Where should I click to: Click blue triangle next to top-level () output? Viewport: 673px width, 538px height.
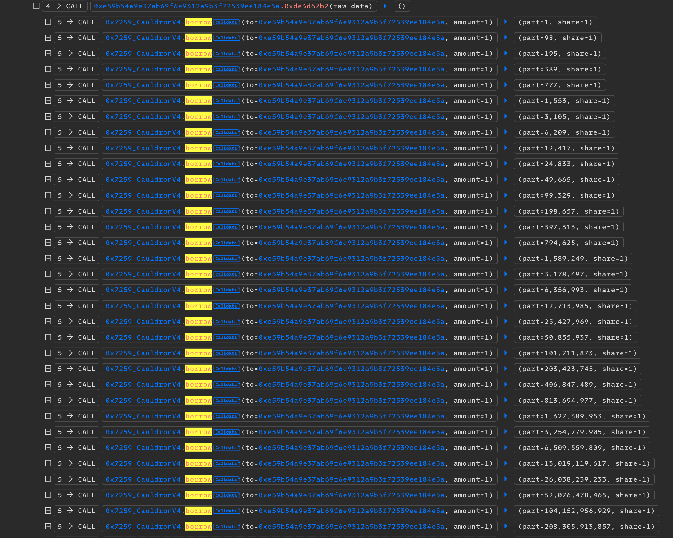[385, 6]
